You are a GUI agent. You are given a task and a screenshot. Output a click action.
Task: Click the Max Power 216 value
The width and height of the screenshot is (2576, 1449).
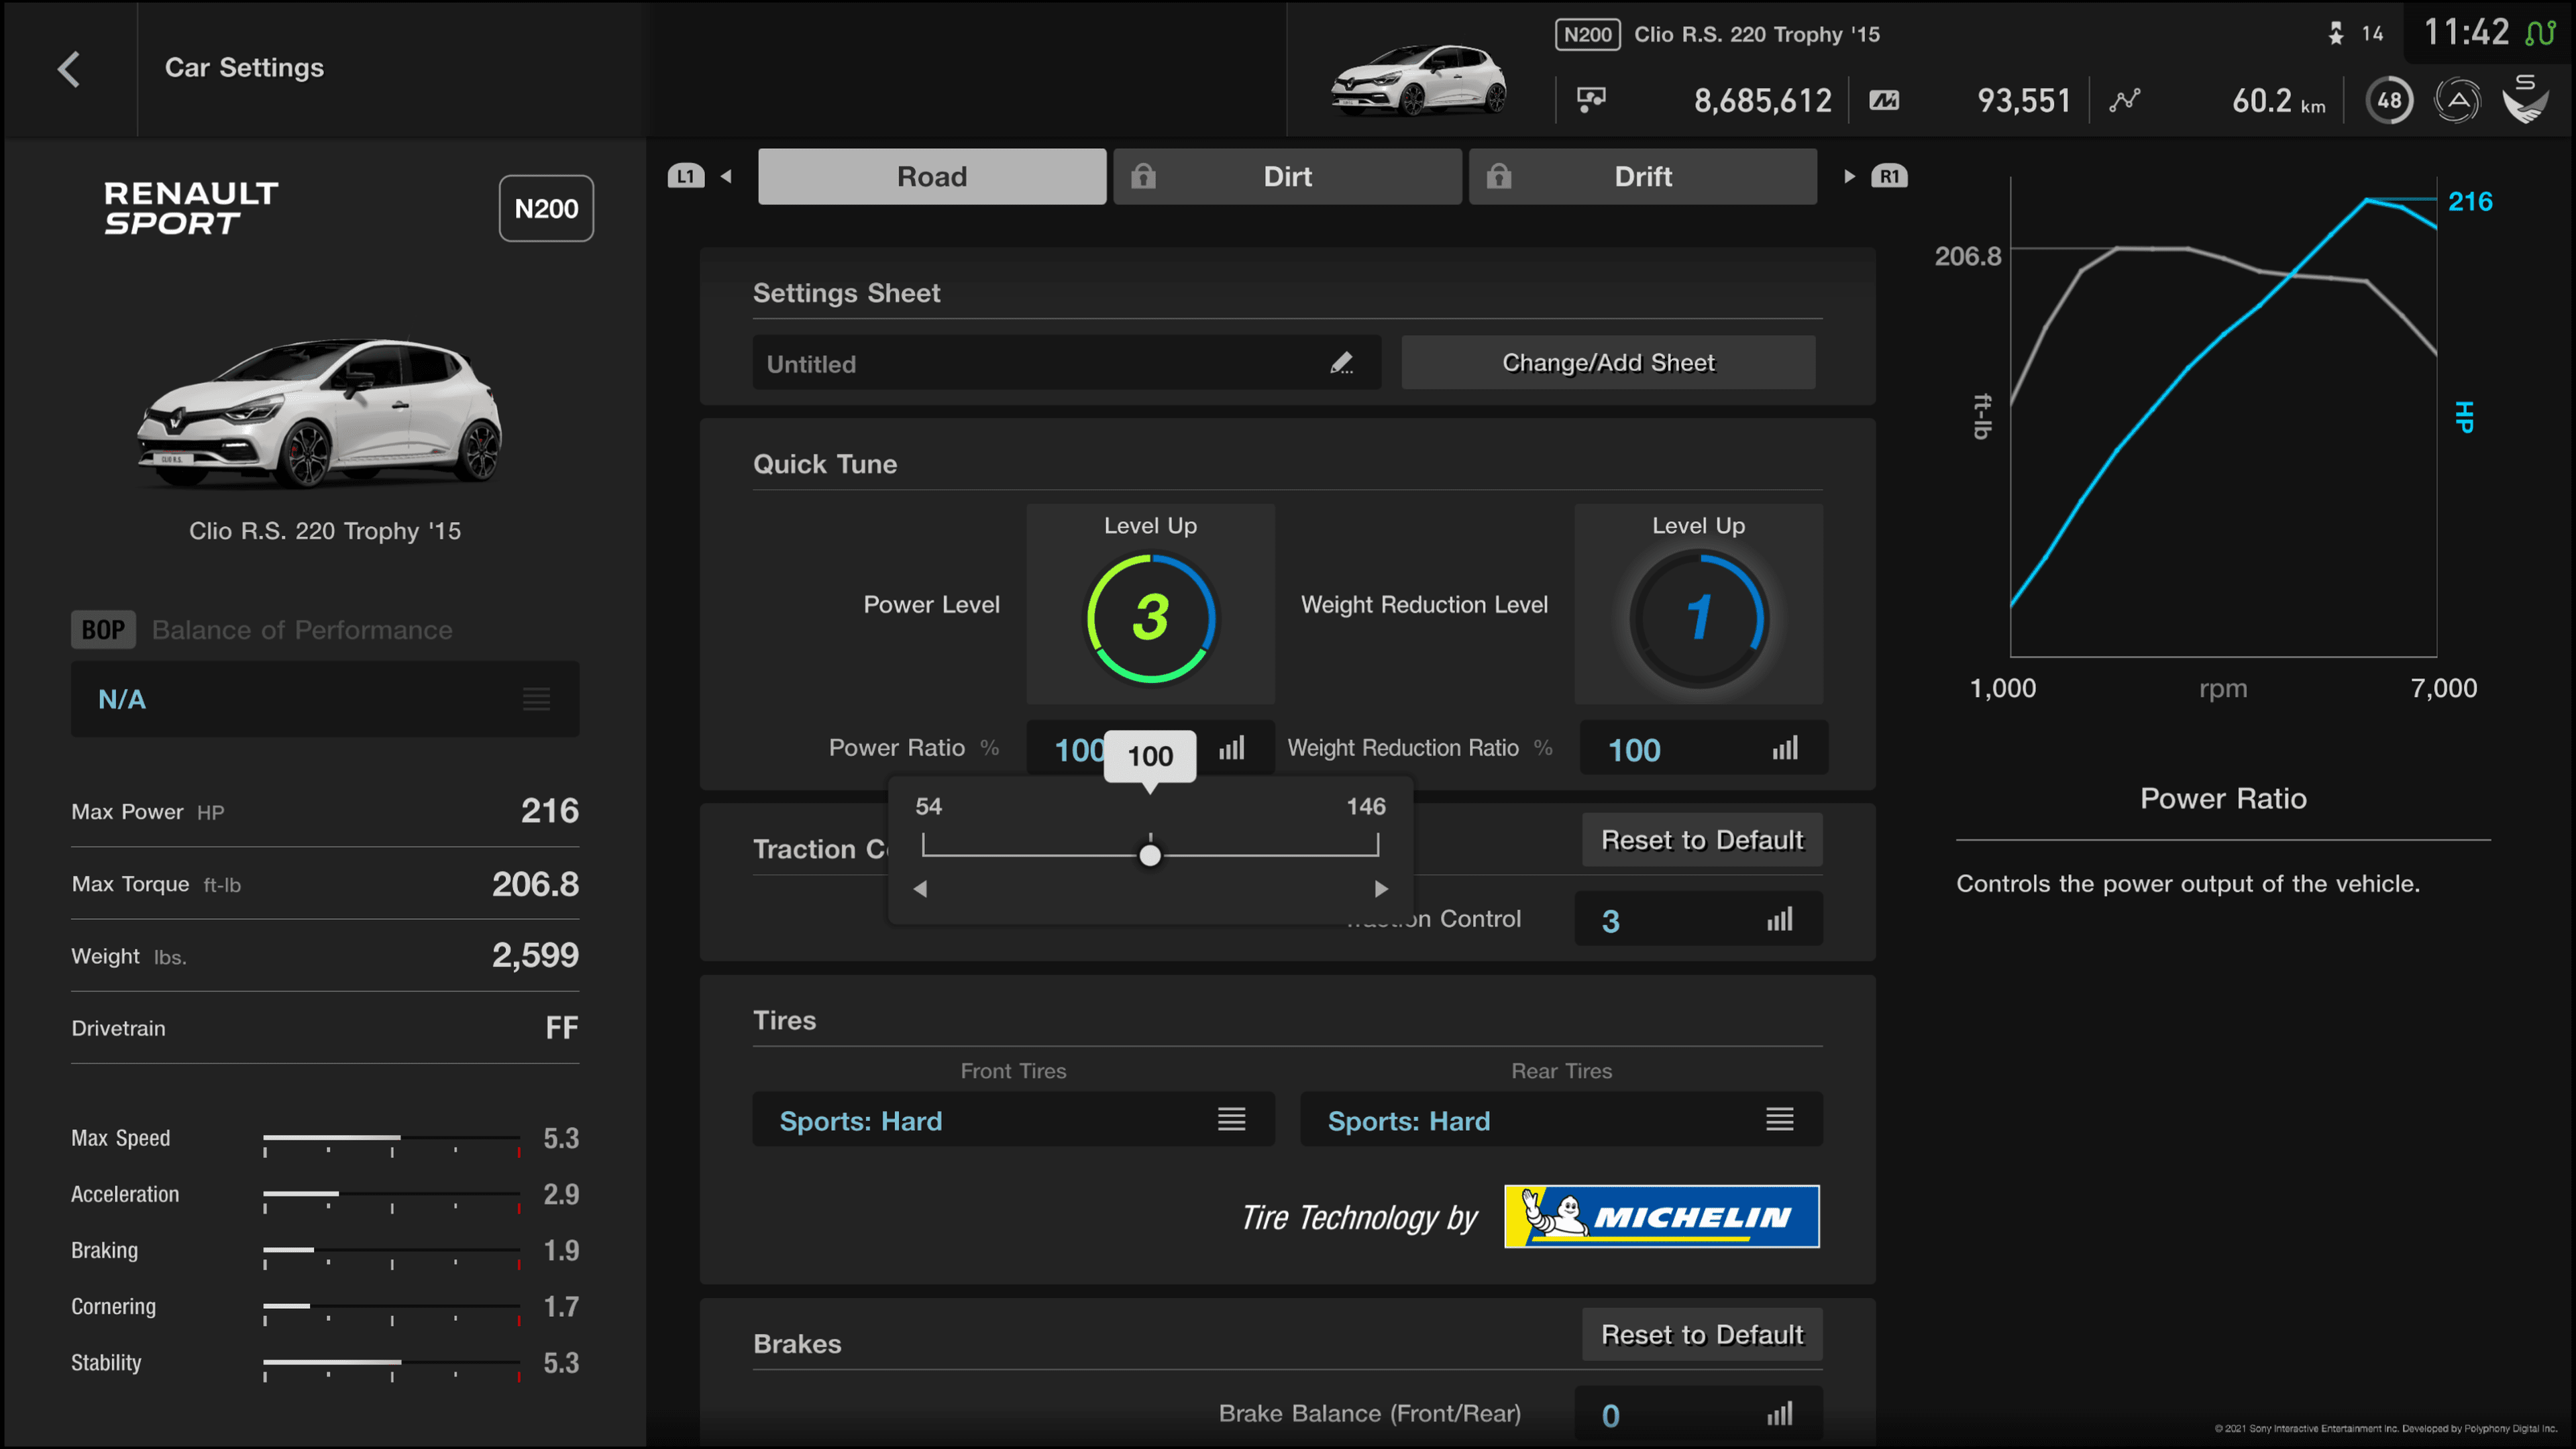550,810
